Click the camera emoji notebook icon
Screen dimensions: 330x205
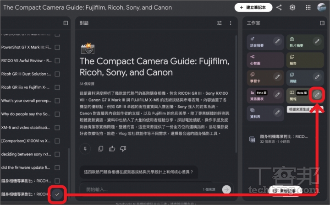coord(88,49)
